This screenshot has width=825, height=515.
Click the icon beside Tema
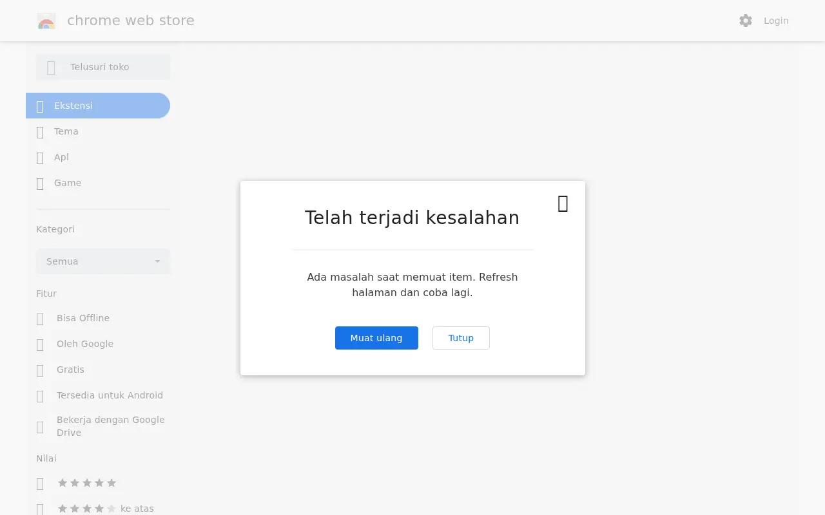point(40,132)
